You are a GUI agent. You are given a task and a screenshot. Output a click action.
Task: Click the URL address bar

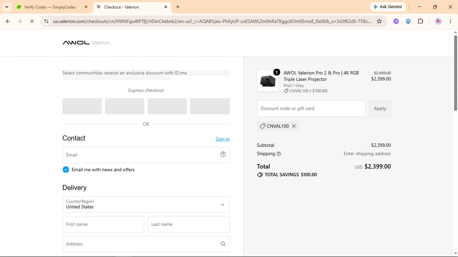pyautogui.click(x=212, y=21)
